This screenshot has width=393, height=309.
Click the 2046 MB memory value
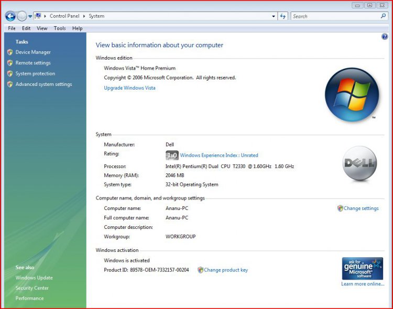point(174,175)
